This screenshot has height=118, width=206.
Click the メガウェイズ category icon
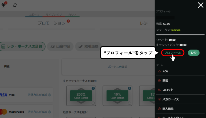tap(160, 99)
